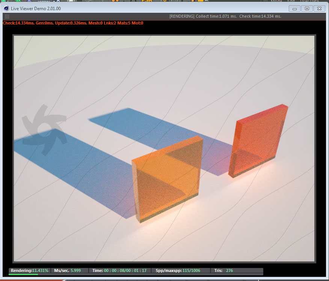Screen dimensions: 329x281
Task: Click the Ms/sec. 5.999 status entry
Action: tap(67, 270)
